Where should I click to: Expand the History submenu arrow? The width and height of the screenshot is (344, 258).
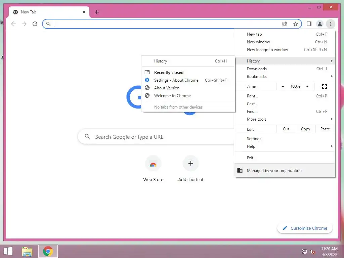point(332,61)
